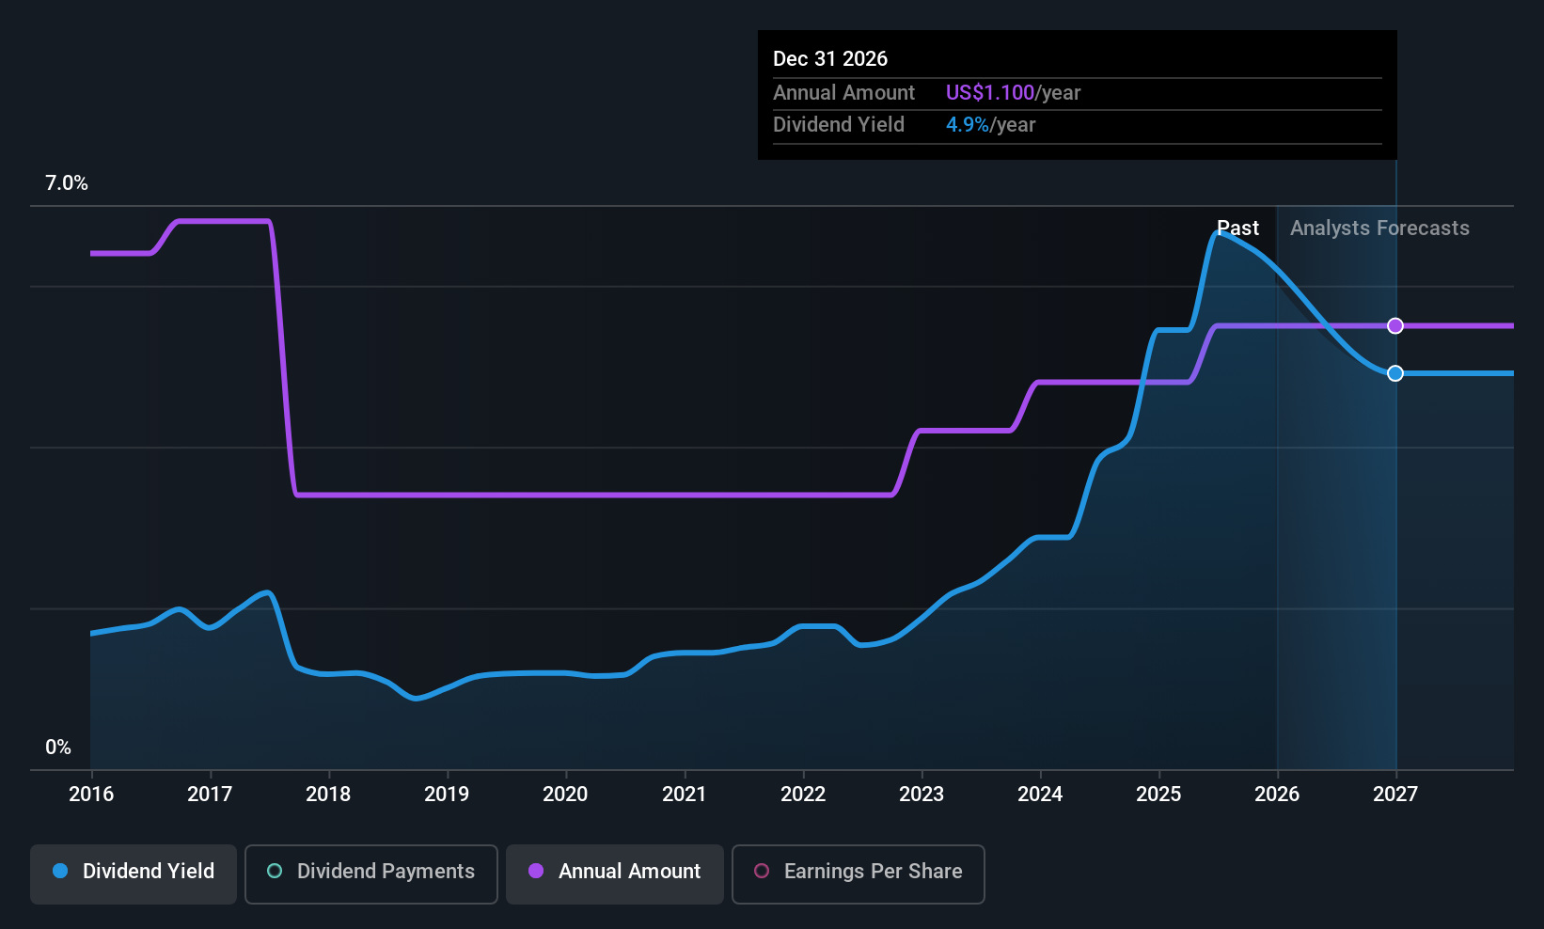Select the 2027 x-axis label

(1395, 795)
